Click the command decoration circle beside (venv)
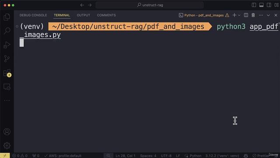Image resolution: width=280 pixels, height=158 pixels. tap(17, 26)
